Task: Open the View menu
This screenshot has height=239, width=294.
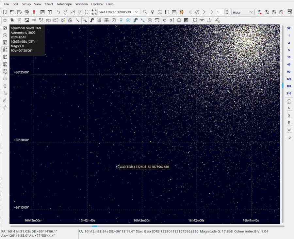Action: click(x=38, y=4)
